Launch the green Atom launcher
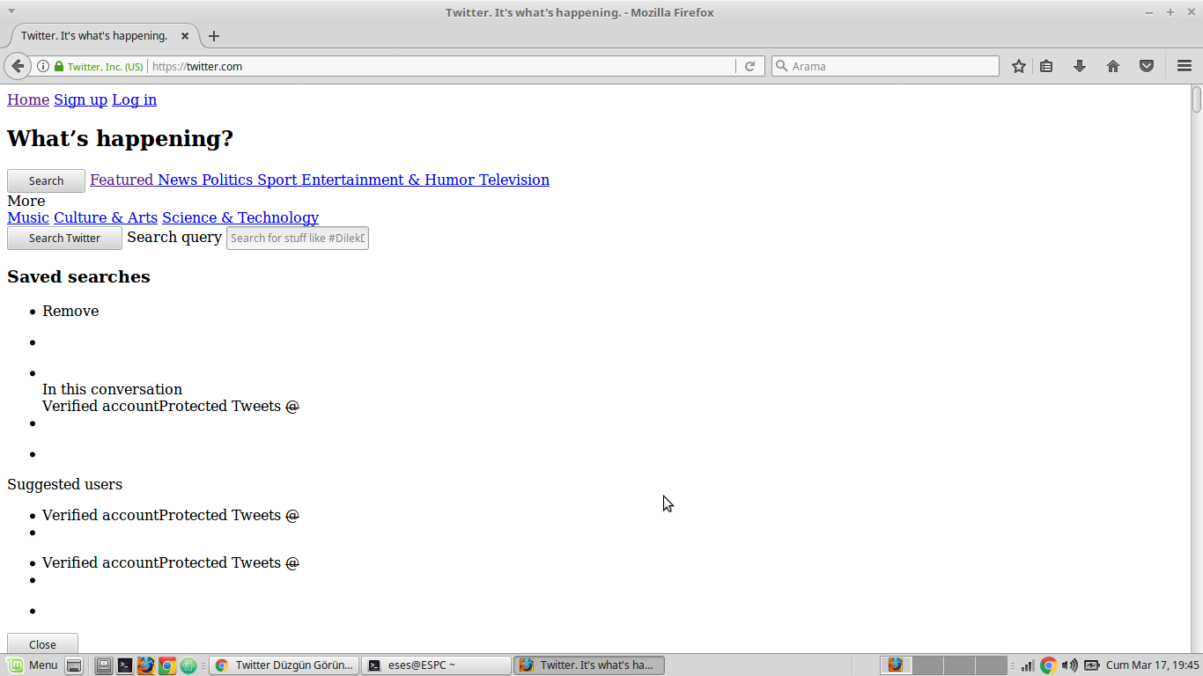This screenshot has height=676, width=1203. [x=188, y=665]
